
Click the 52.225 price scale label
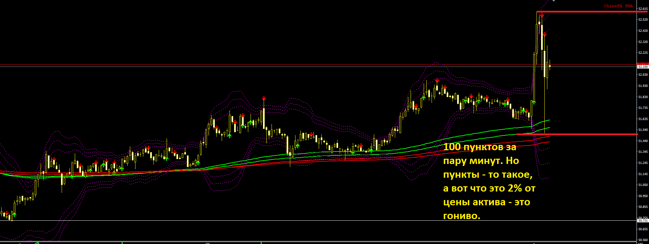coord(643,52)
